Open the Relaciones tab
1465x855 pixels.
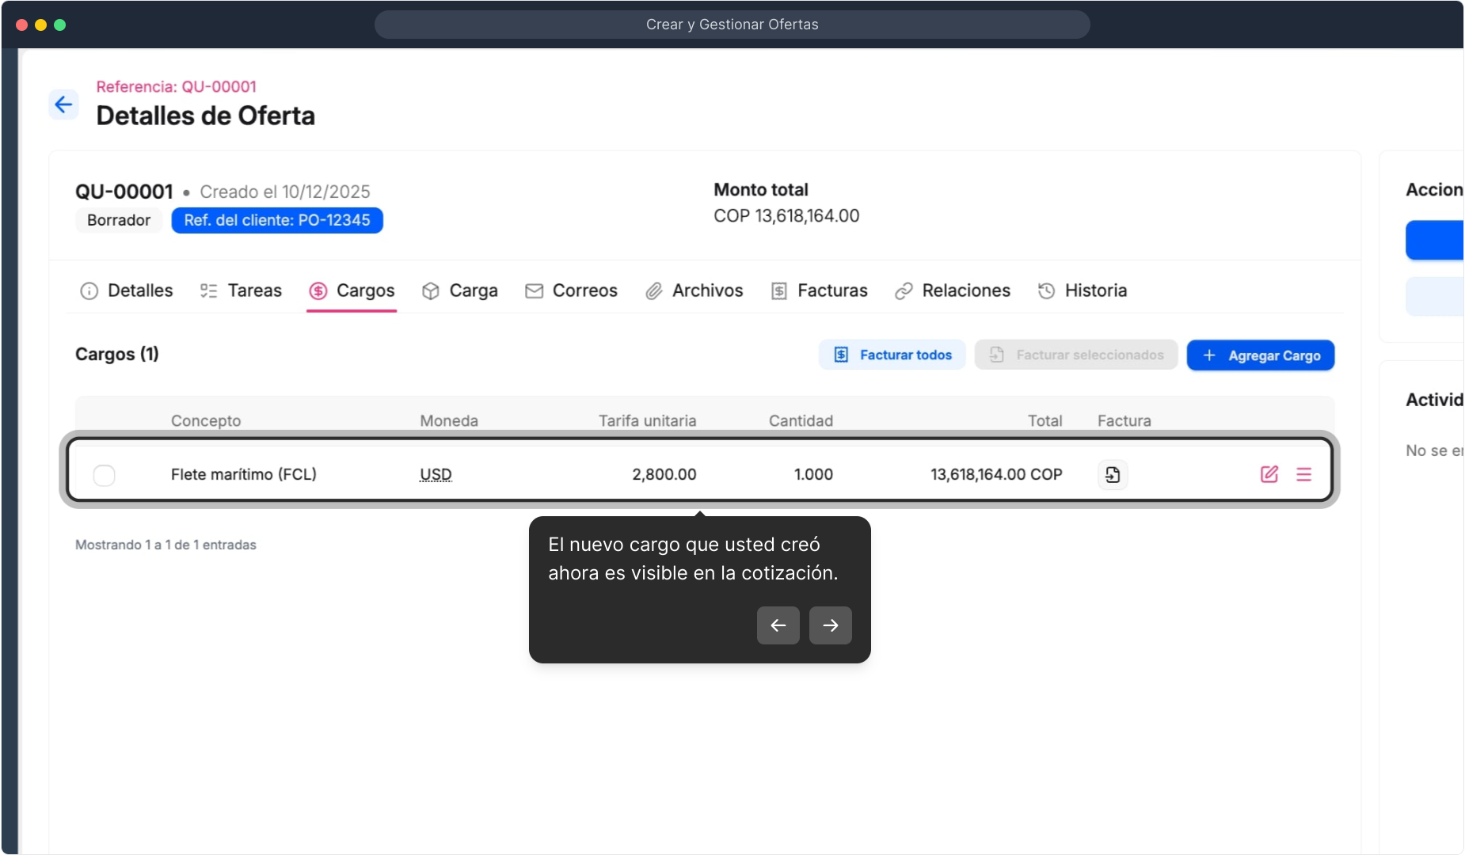tap(953, 291)
